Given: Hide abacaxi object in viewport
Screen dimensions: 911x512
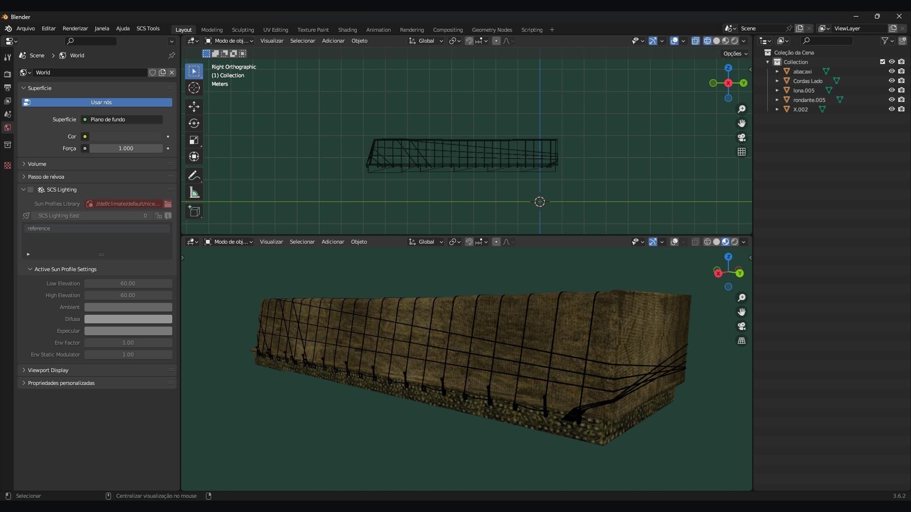Looking at the screenshot, I should click(x=892, y=71).
